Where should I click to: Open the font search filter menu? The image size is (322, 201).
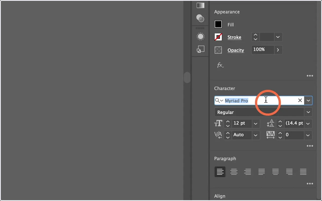tap(219, 100)
